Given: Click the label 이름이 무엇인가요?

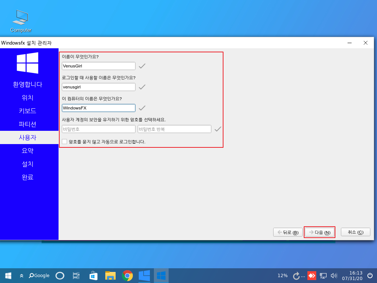Looking at the screenshot, I should click(x=80, y=57).
